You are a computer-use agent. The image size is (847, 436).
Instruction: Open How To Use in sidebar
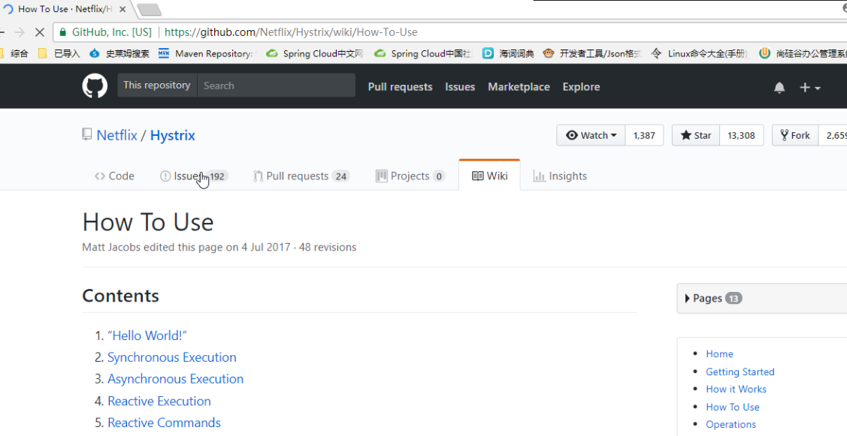point(733,407)
